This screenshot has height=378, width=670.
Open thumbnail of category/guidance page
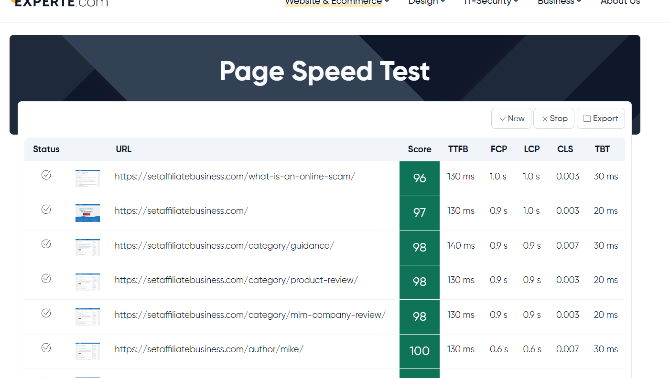pyautogui.click(x=87, y=248)
